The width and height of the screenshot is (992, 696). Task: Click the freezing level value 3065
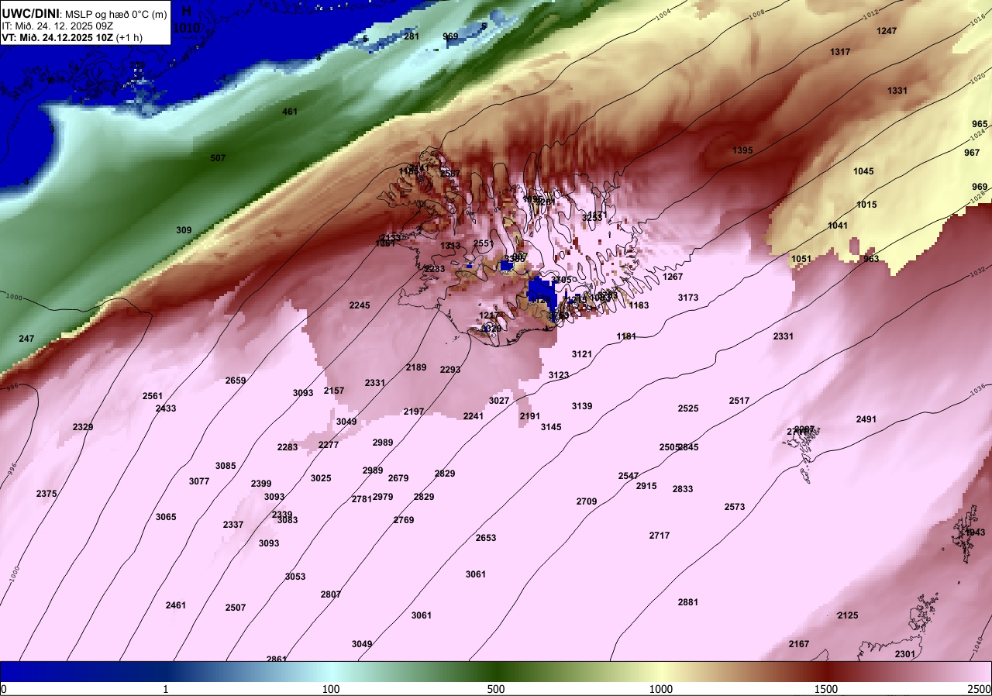click(166, 517)
